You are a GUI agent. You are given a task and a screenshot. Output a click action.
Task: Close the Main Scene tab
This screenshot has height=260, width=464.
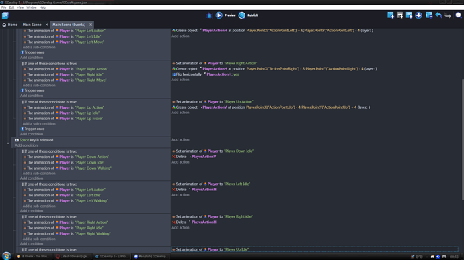coord(47,25)
